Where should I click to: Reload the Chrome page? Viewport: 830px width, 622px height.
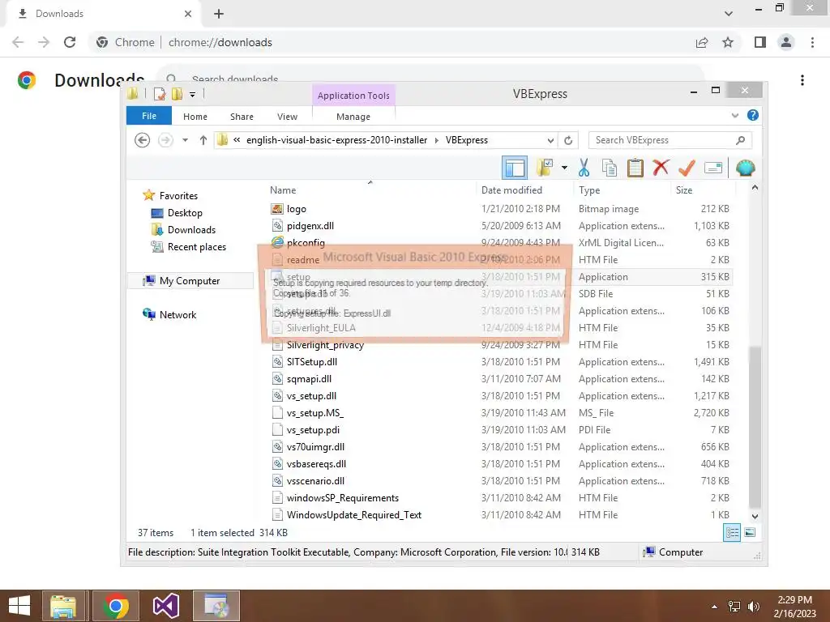tap(70, 42)
